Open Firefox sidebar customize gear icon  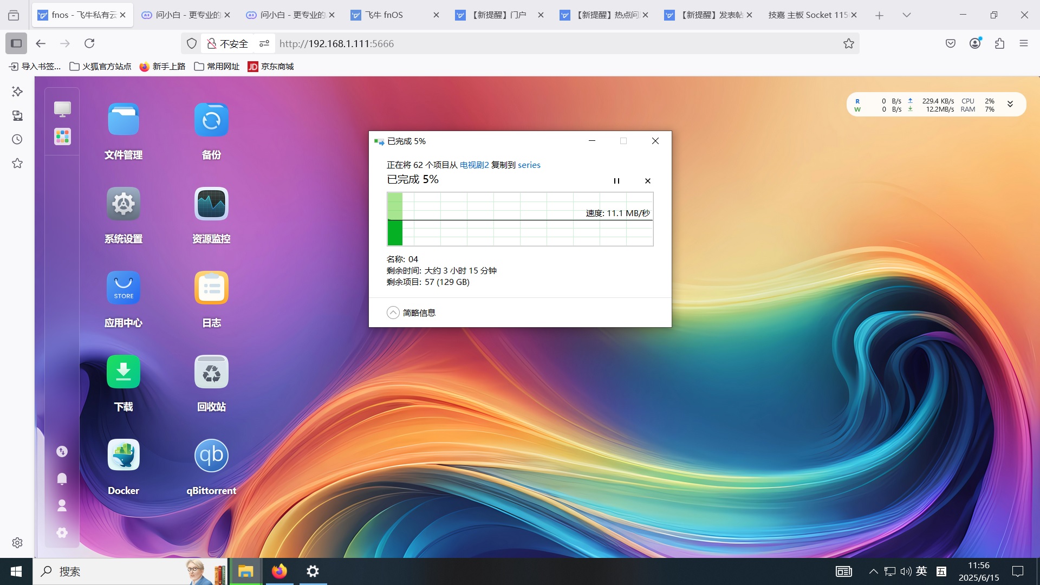point(17,542)
